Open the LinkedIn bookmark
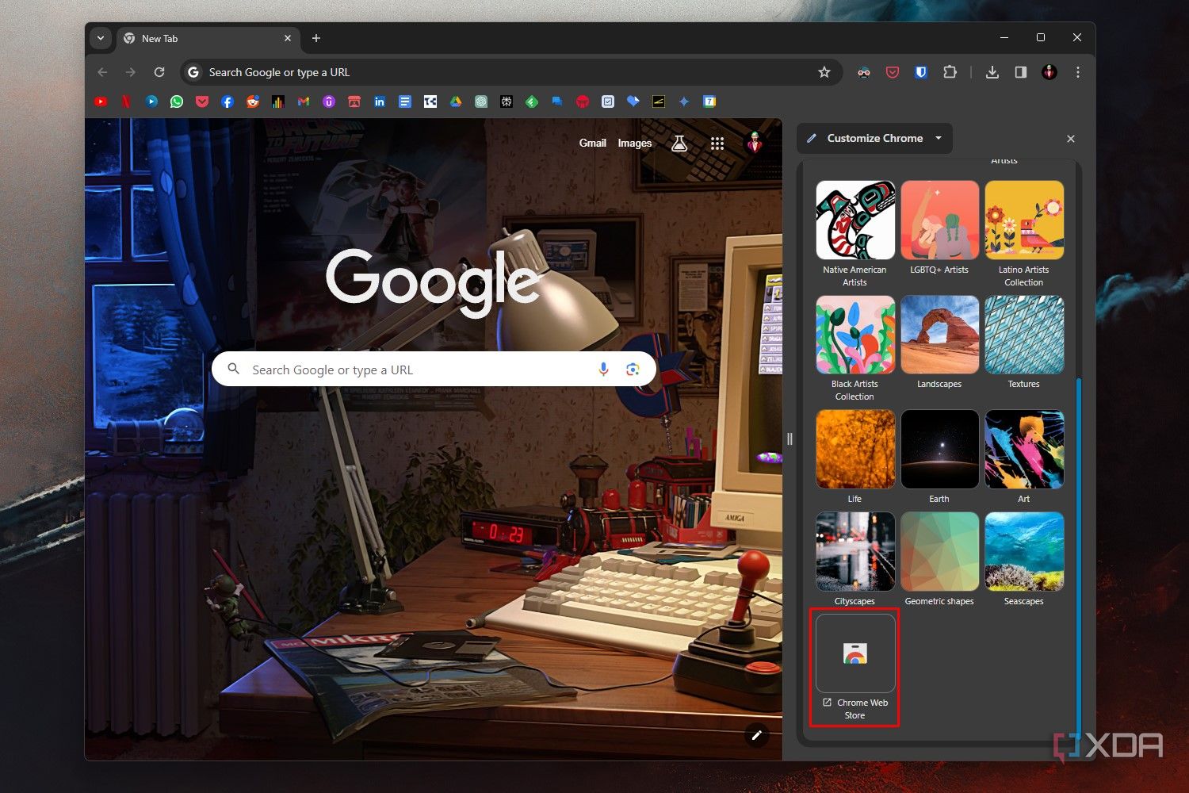The height and width of the screenshot is (793, 1189). [380, 102]
